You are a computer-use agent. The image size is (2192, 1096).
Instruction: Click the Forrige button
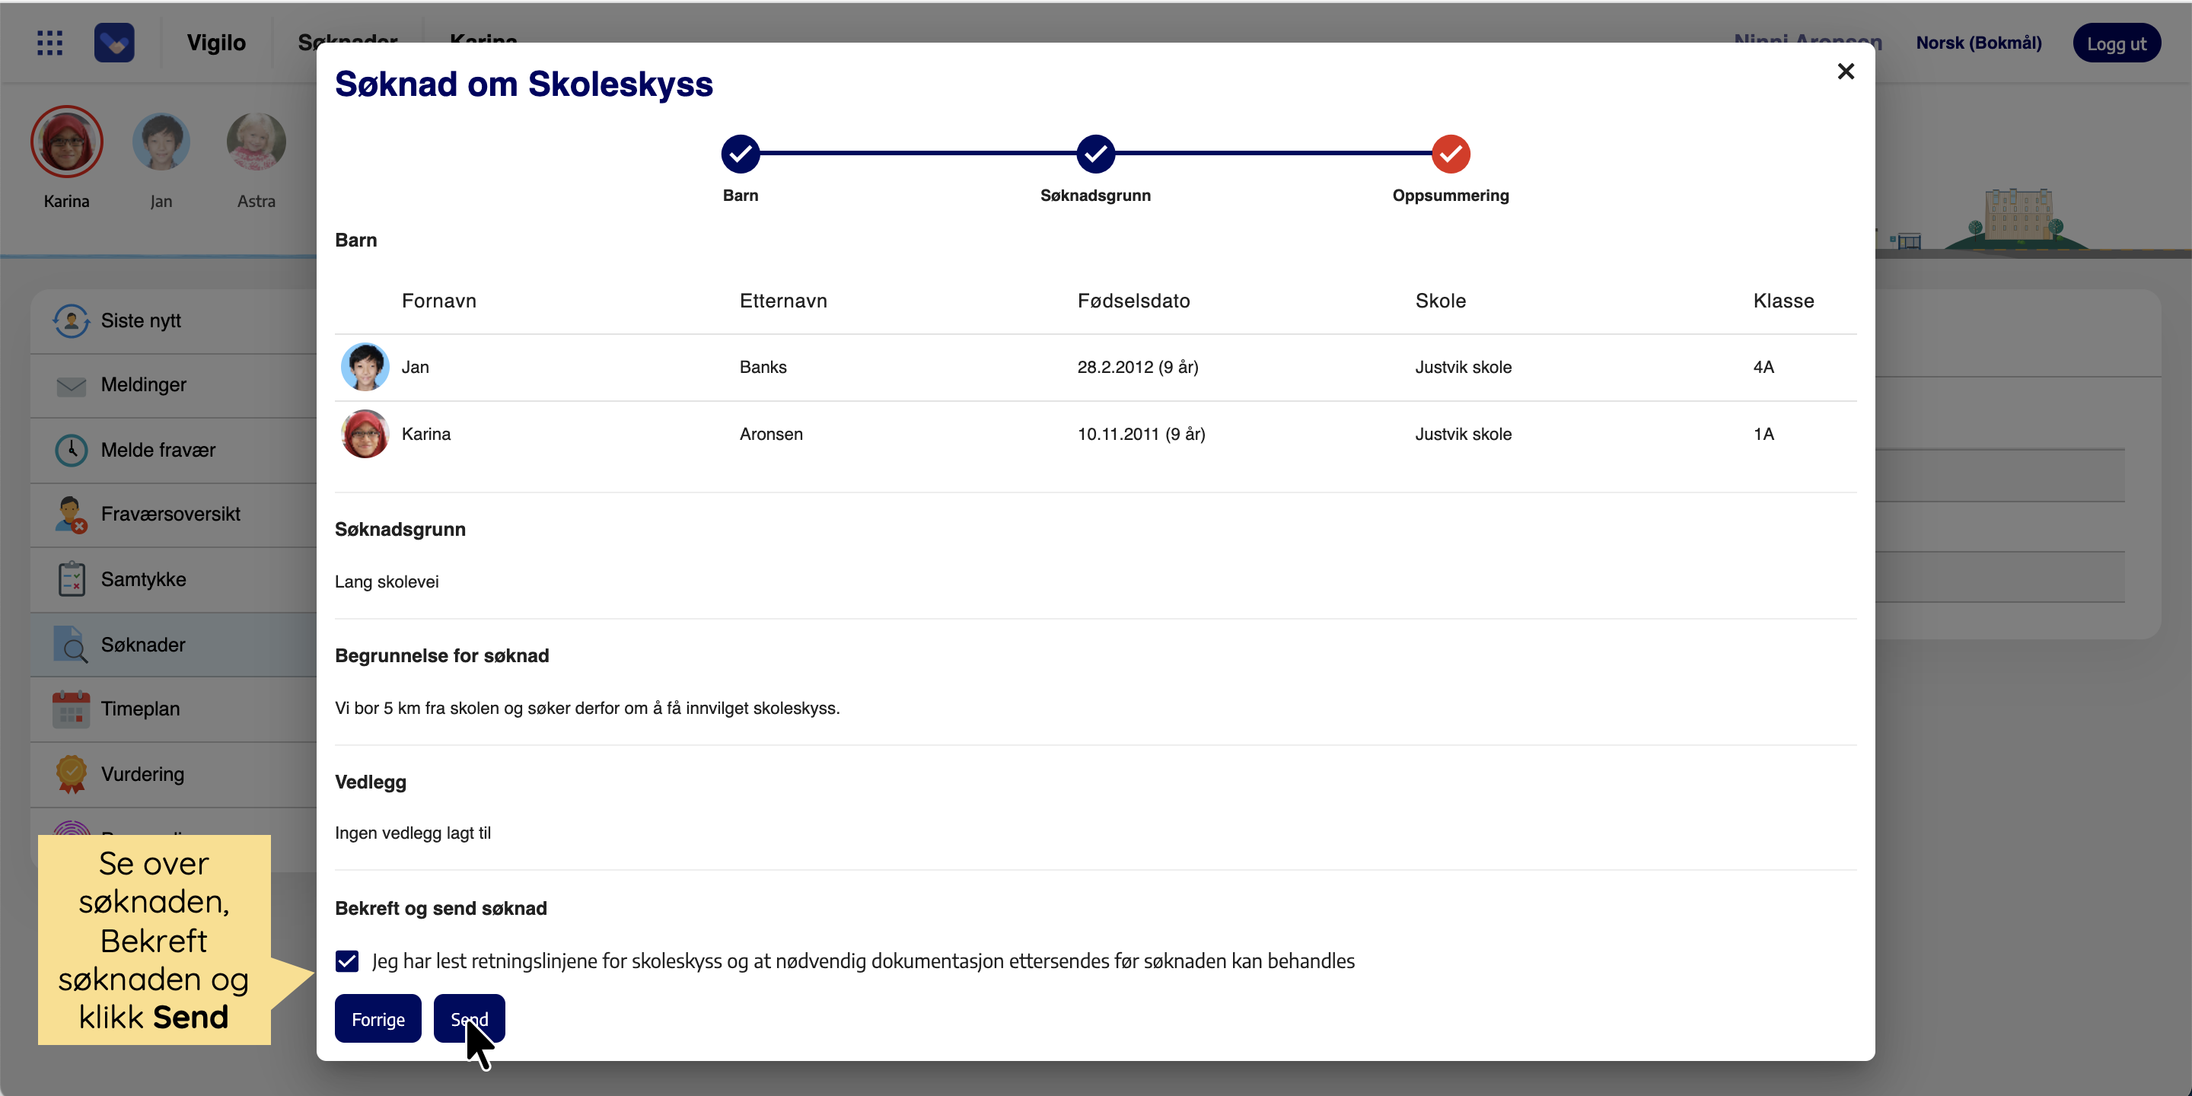378,1018
